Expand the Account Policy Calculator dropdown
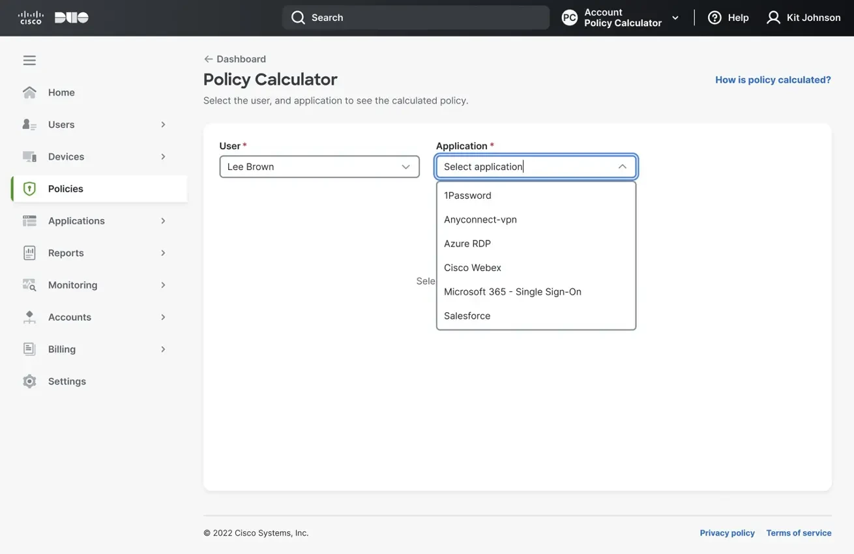This screenshot has width=854, height=554. click(675, 18)
